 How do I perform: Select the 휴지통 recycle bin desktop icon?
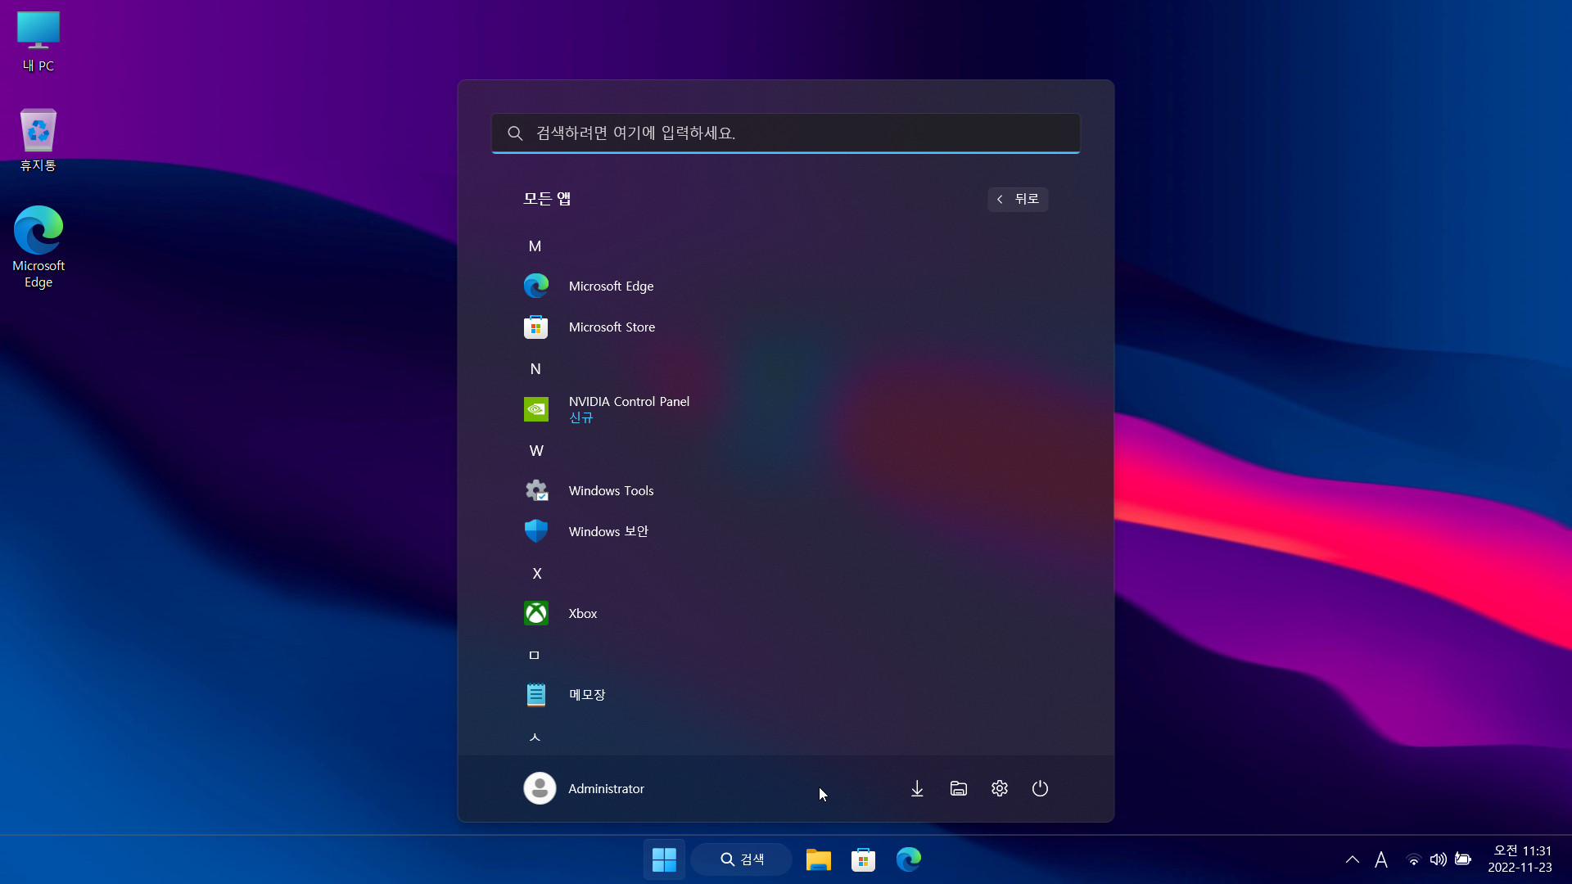coord(38,140)
